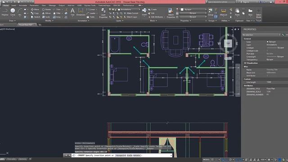Collapse the General section in Properties
Viewport: 288px width, 162px height.
pyautogui.click(x=247, y=39)
